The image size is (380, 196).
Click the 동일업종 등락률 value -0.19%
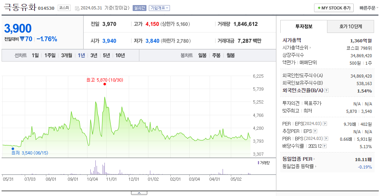click(x=365, y=167)
